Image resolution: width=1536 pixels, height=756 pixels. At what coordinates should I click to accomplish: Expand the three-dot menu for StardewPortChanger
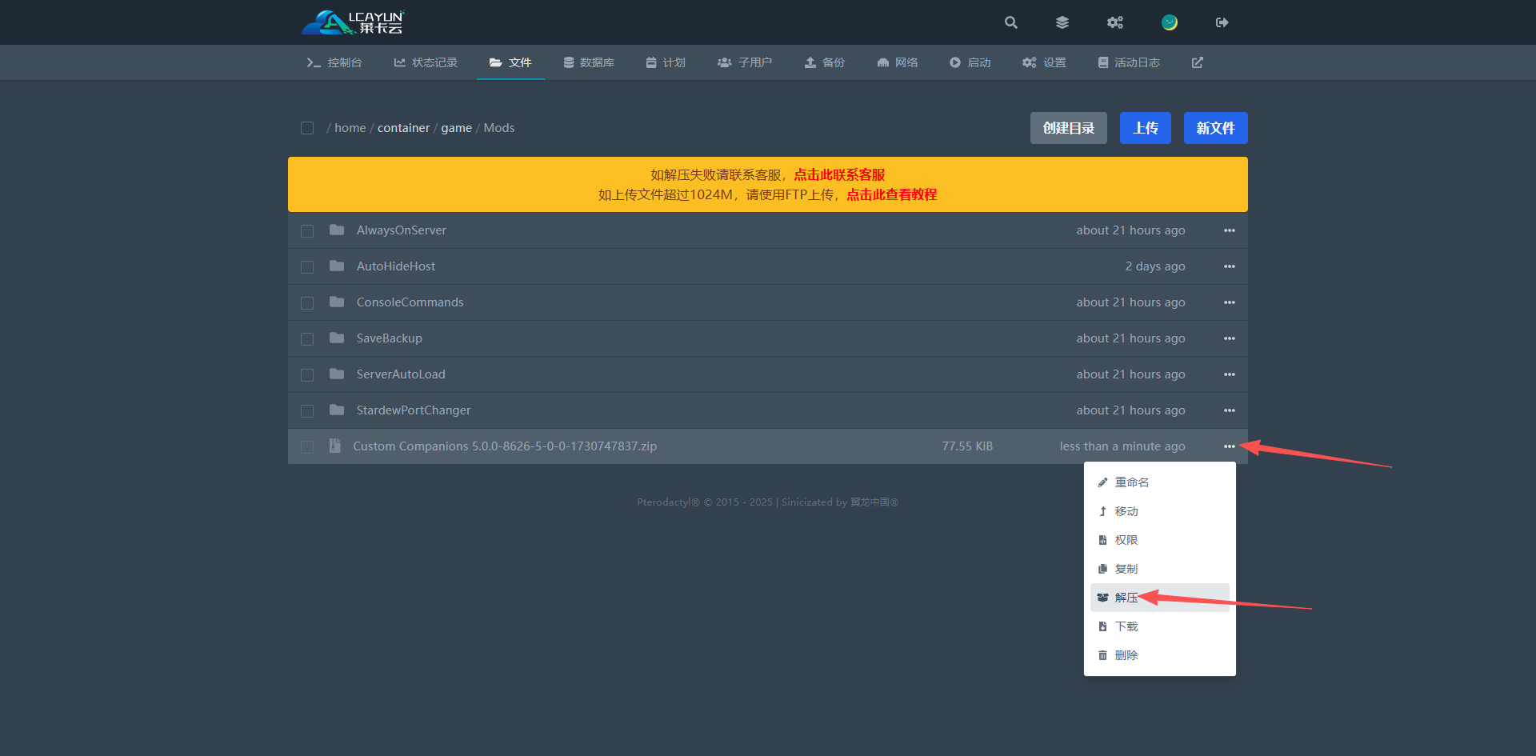(x=1229, y=410)
